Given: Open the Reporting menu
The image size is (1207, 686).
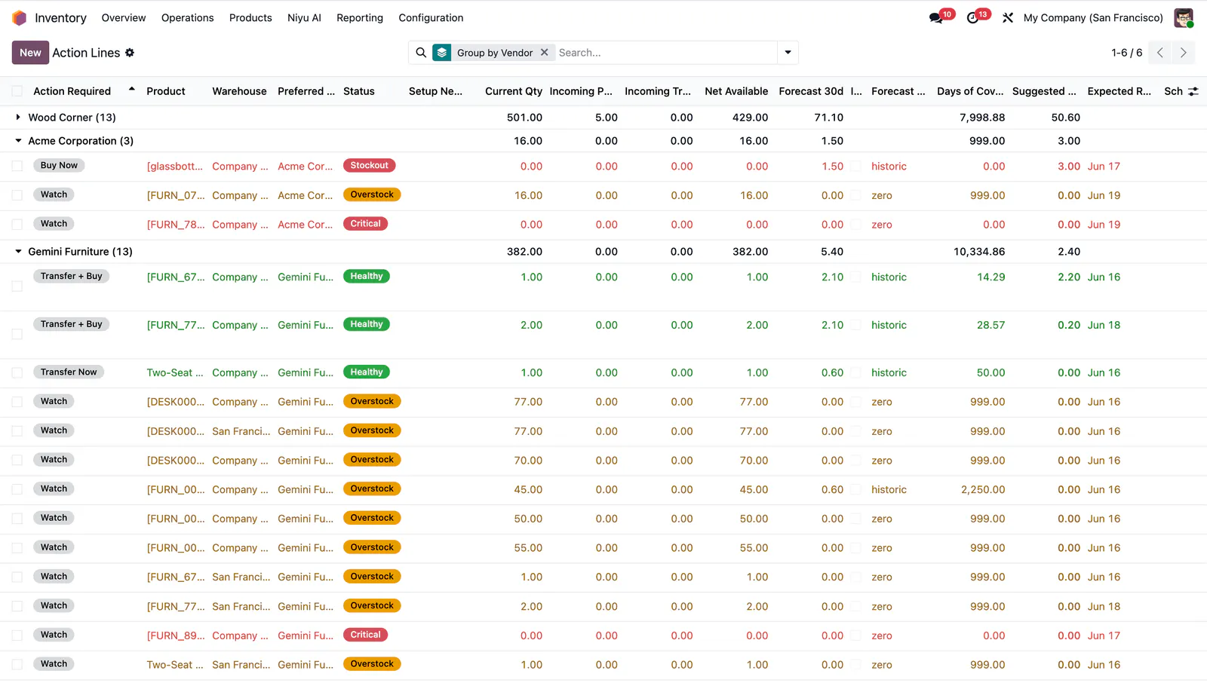Looking at the screenshot, I should 360,18.
